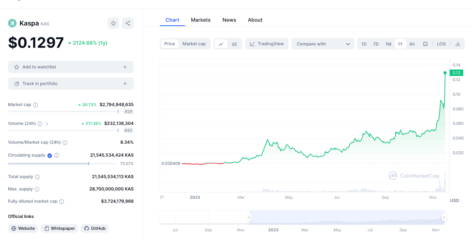This screenshot has width=472, height=240.
Task: Download chart data icon
Action: coord(458,44)
